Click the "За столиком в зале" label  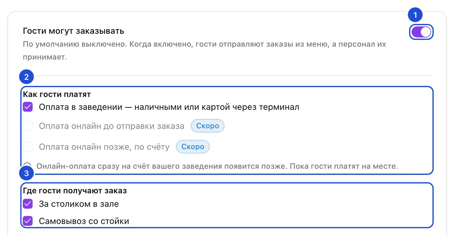[x=79, y=204]
